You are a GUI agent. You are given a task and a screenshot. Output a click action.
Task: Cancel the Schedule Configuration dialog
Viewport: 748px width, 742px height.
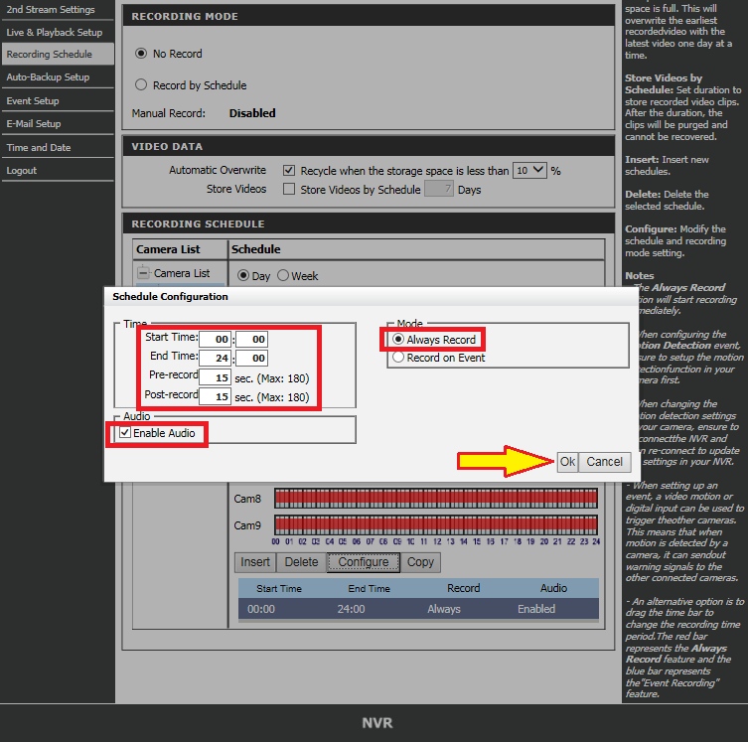click(x=604, y=462)
